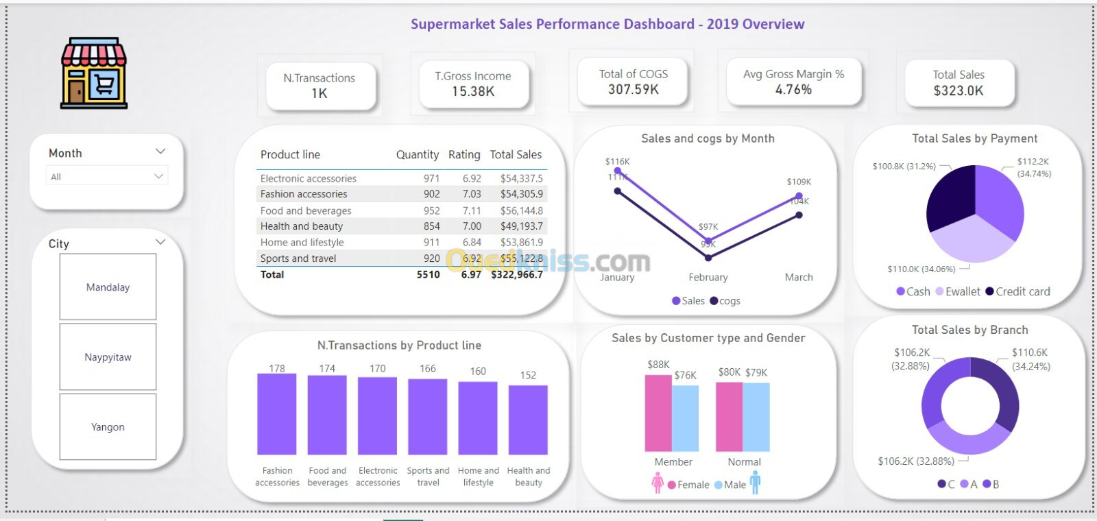Click the Male legend dot
The width and height of the screenshot is (1097, 521).
[x=719, y=485]
